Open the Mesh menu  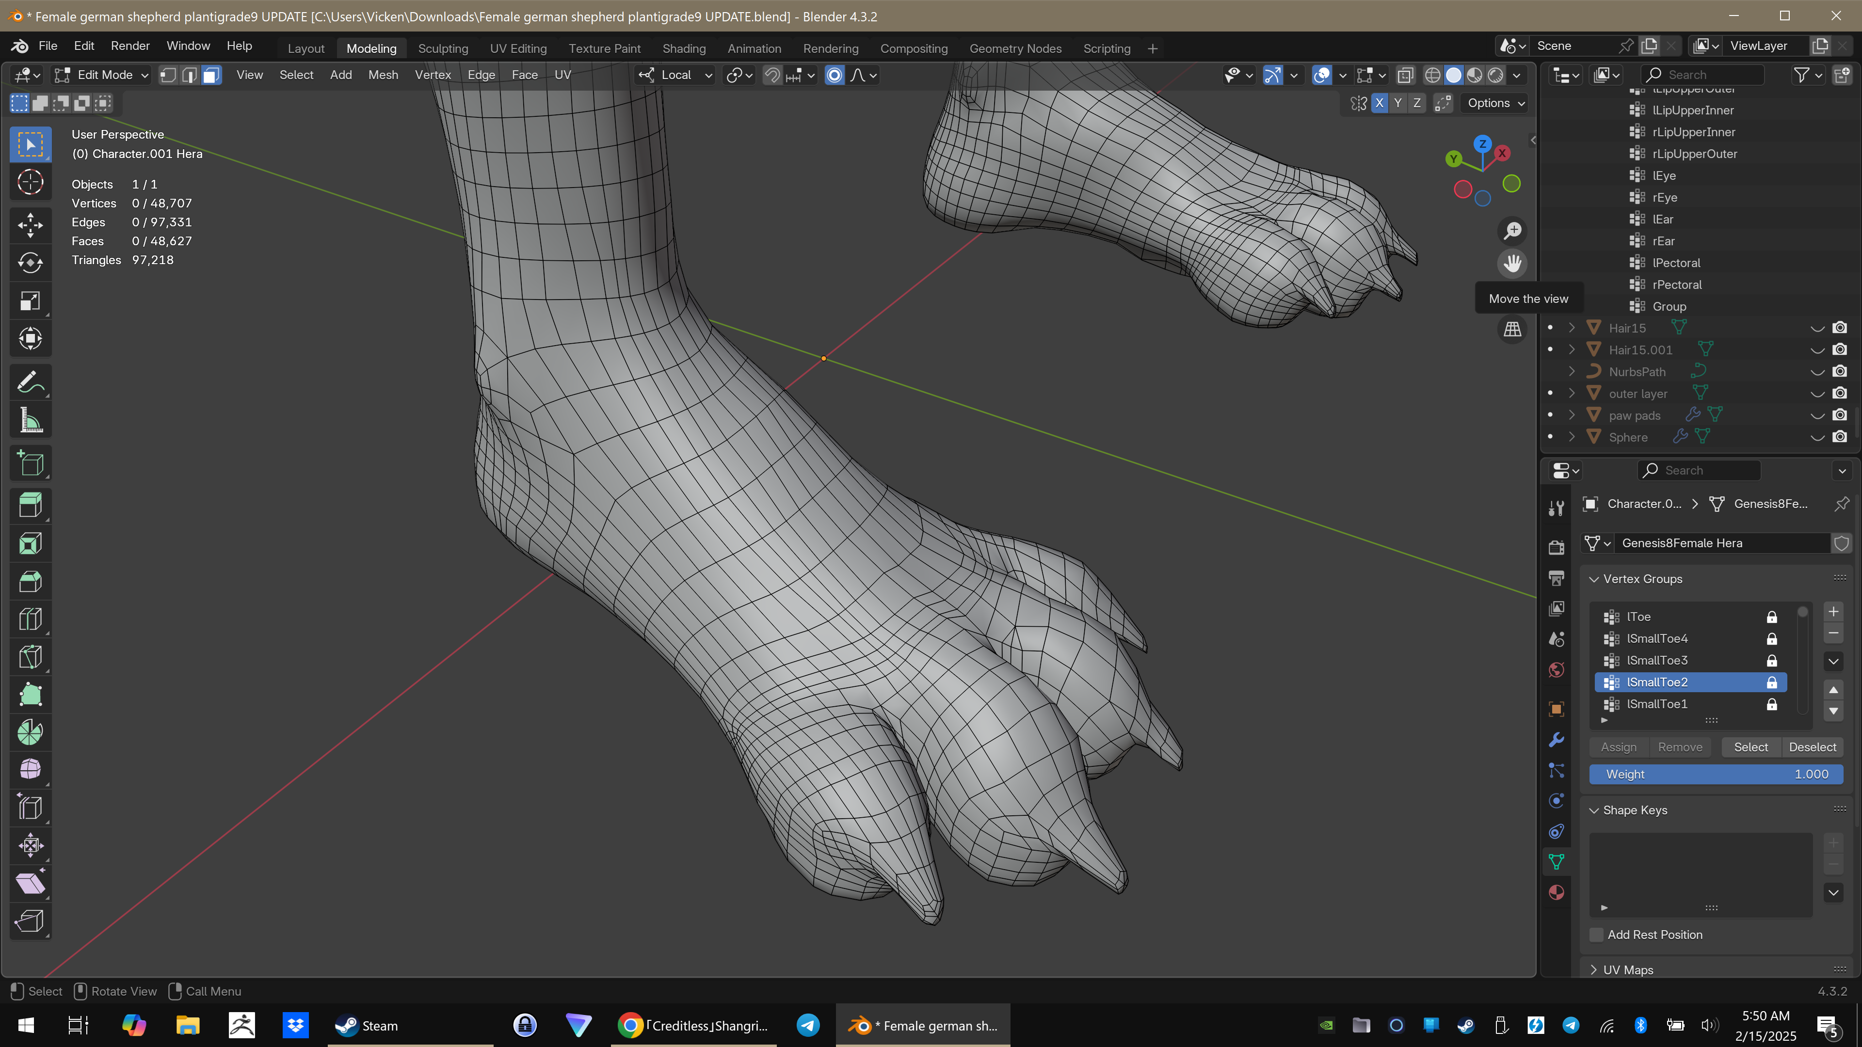(383, 75)
